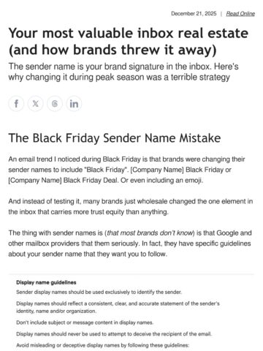The image size is (263, 351).
Task: Share the newsletter on LinkedIn
Action: pos(74,104)
